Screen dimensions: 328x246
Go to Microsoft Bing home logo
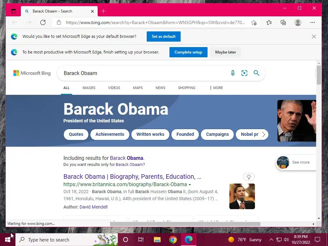(x=32, y=73)
